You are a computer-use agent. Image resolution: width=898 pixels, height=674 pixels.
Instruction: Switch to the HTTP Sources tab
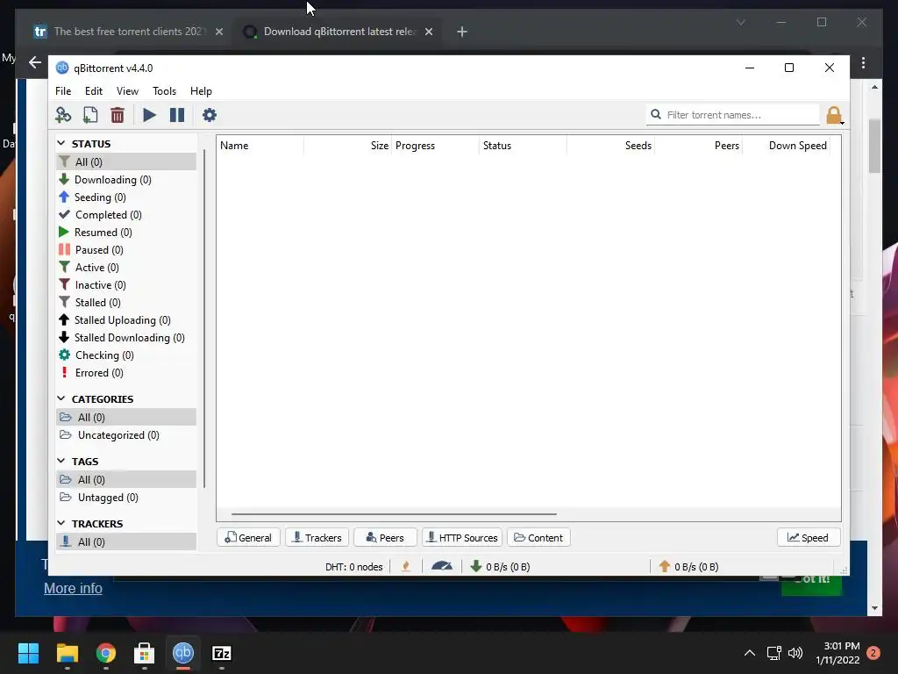click(462, 538)
